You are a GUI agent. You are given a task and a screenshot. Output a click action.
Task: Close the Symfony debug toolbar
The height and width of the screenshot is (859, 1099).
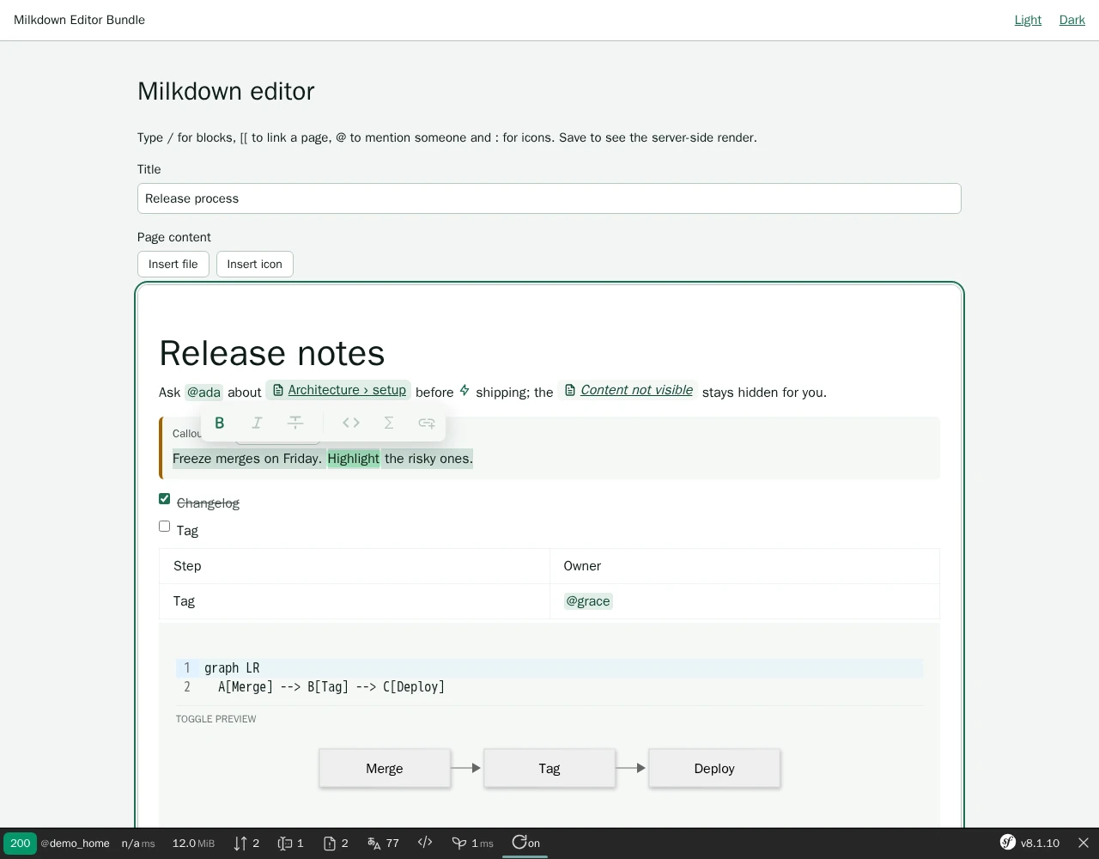(1084, 843)
